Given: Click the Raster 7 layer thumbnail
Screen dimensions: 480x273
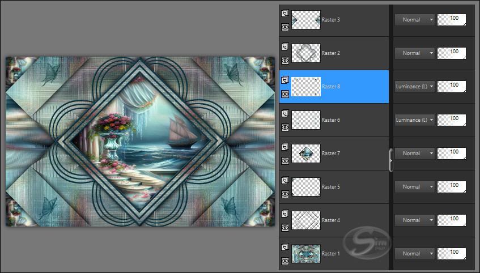Looking at the screenshot, I should point(306,153).
